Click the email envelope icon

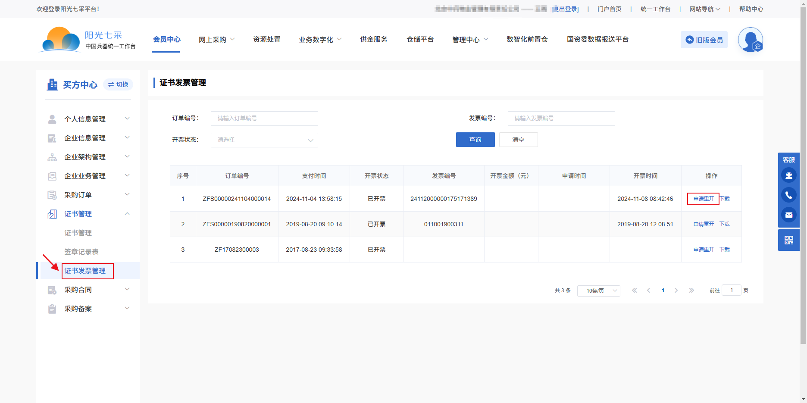[x=788, y=215]
